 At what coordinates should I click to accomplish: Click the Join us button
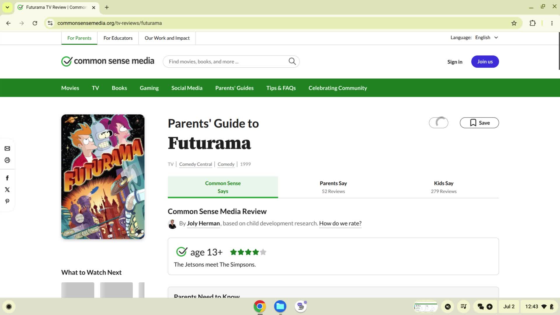click(x=485, y=62)
